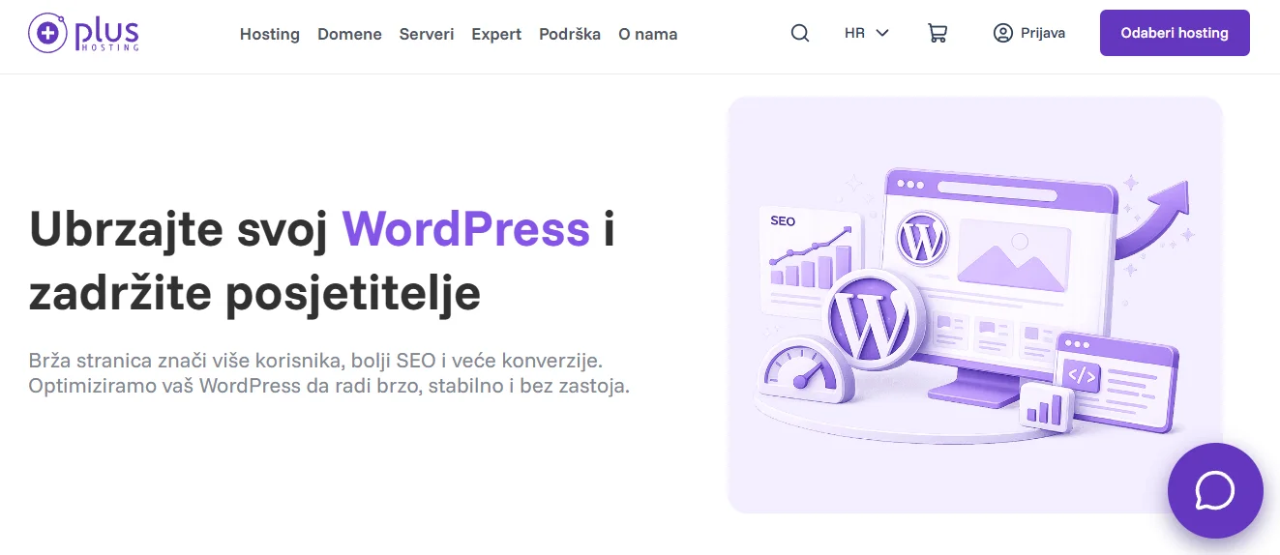Open the Serveri menu

[427, 34]
